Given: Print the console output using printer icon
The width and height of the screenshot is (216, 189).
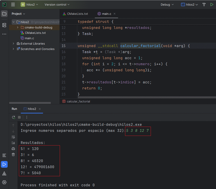Looking at the screenshot, I should pyautogui.click(x=13, y=149).
